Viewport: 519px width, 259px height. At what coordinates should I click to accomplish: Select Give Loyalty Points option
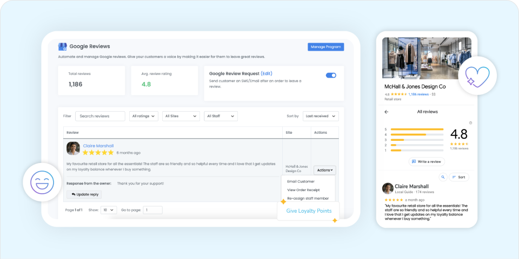pyautogui.click(x=309, y=211)
